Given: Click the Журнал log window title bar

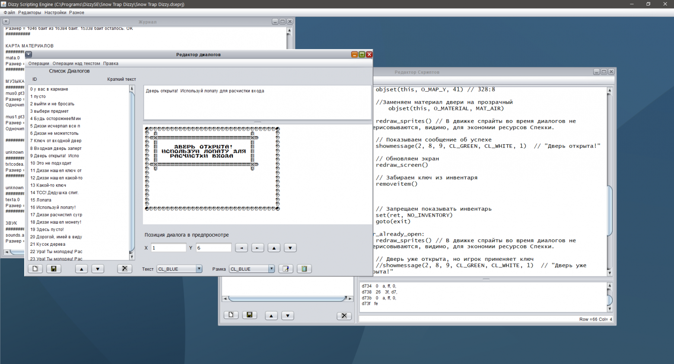Looking at the screenshot, I should (148, 22).
